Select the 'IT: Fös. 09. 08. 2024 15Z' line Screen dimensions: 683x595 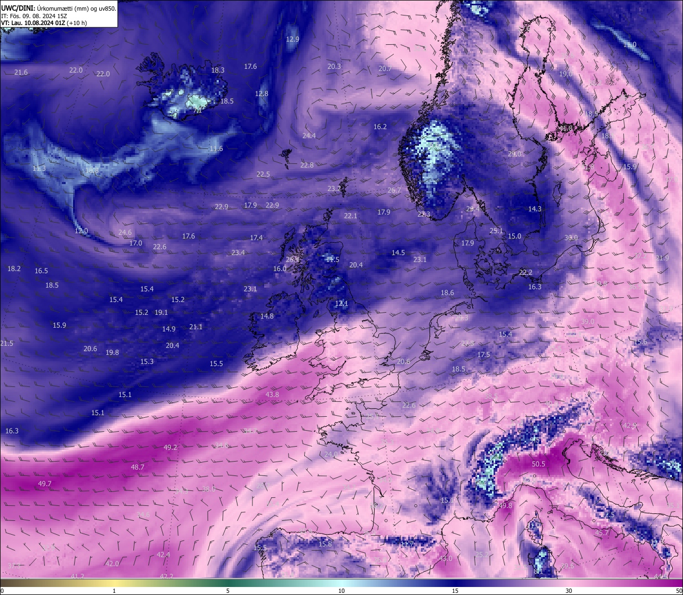point(34,16)
